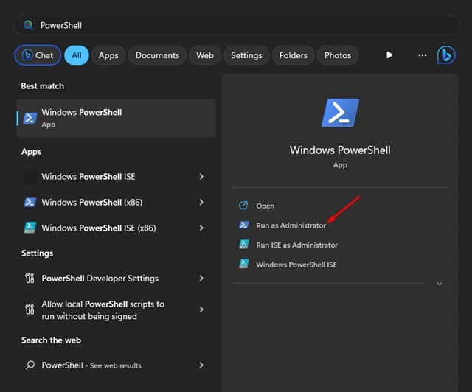Click the icon beside Run ISE as Administrator
This screenshot has width=472, height=392.
(x=244, y=245)
